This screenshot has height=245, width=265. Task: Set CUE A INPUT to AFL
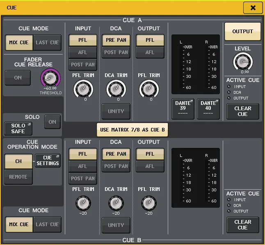(82, 52)
